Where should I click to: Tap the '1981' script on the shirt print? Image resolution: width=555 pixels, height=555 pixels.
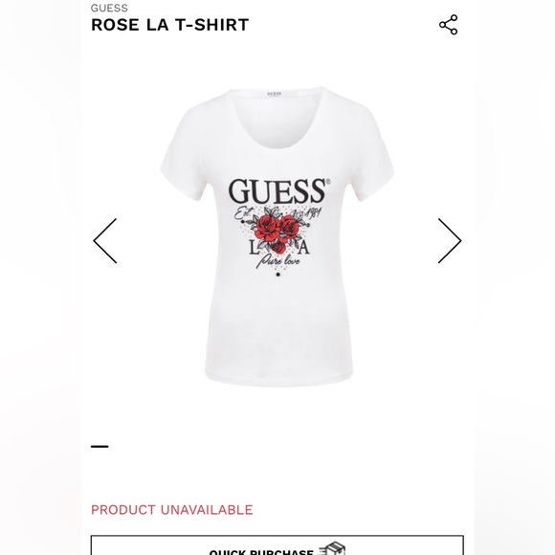pyautogui.click(x=313, y=212)
